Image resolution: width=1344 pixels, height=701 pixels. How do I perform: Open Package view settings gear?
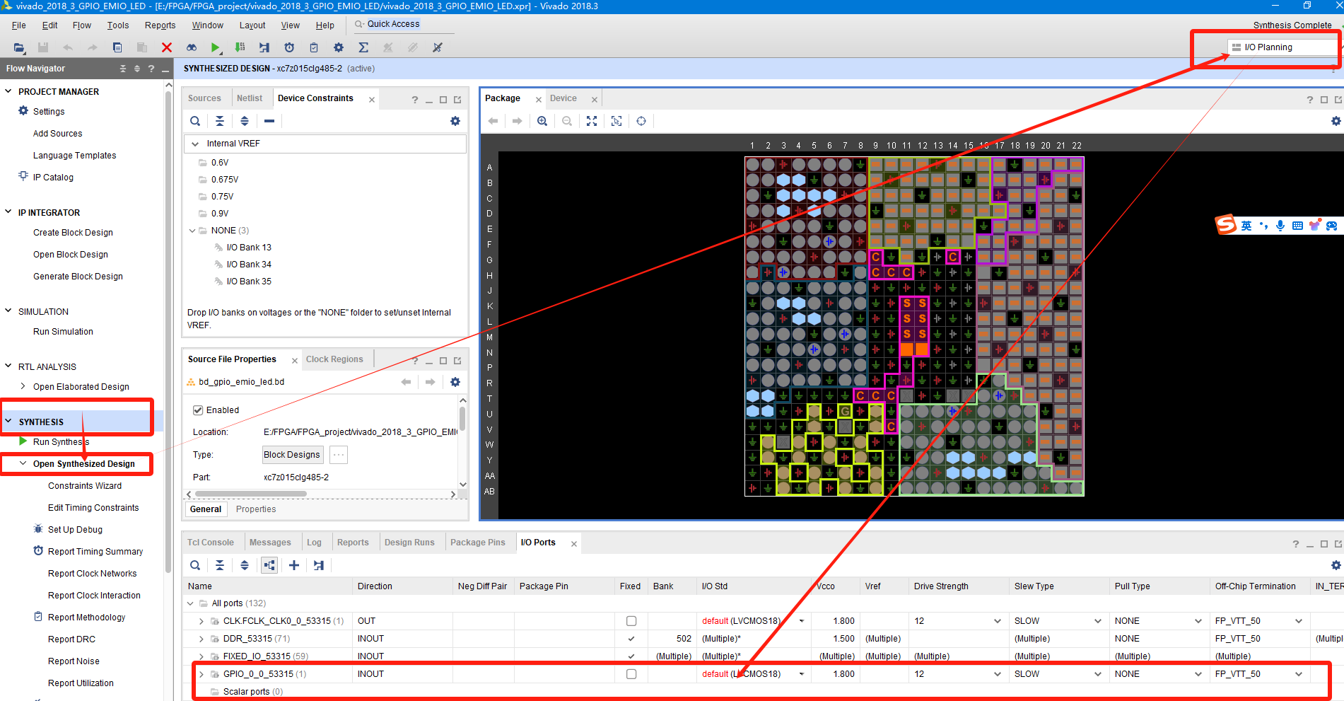point(1336,121)
